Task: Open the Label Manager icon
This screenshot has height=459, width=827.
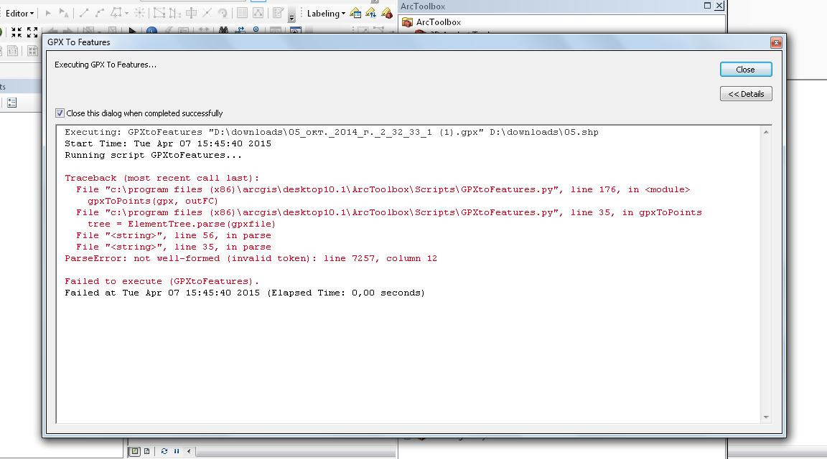Action: tap(355, 13)
